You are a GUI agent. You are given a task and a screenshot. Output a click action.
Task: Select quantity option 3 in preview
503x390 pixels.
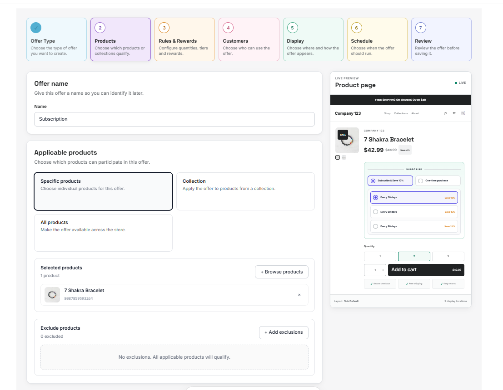tap(448, 256)
